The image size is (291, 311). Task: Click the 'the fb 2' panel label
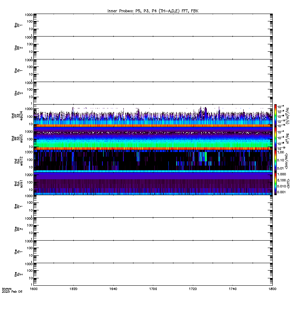pos(18,274)
